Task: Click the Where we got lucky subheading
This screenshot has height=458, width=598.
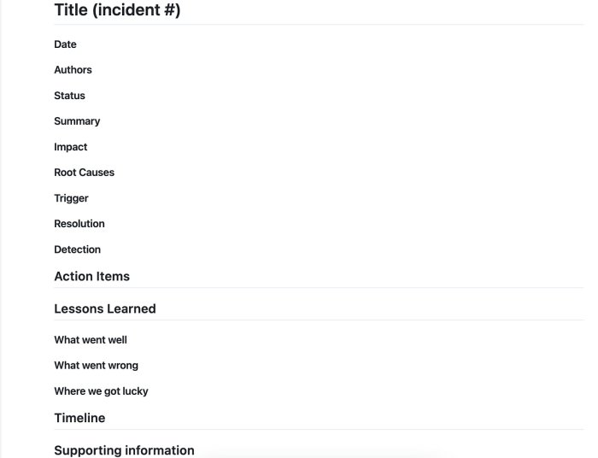Action: point(101,391)
